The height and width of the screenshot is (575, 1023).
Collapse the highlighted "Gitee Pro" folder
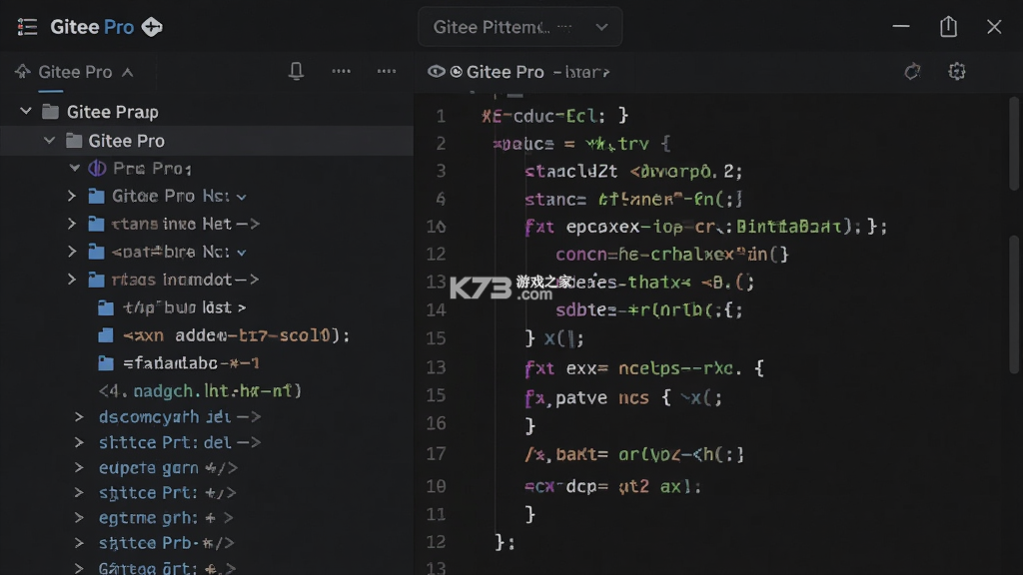(x=50, y=140)
